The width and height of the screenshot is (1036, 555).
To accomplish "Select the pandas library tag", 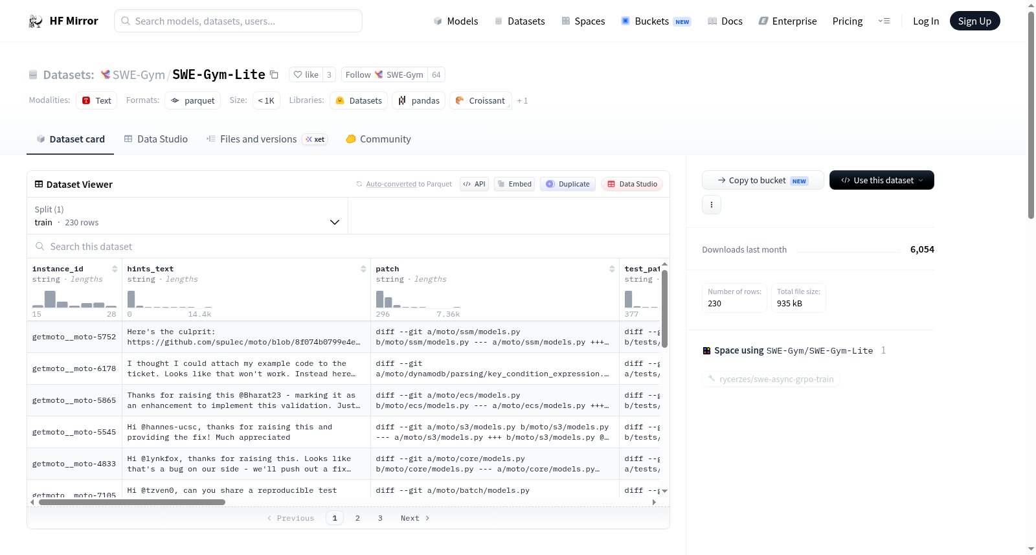I will tap(419, 100).
